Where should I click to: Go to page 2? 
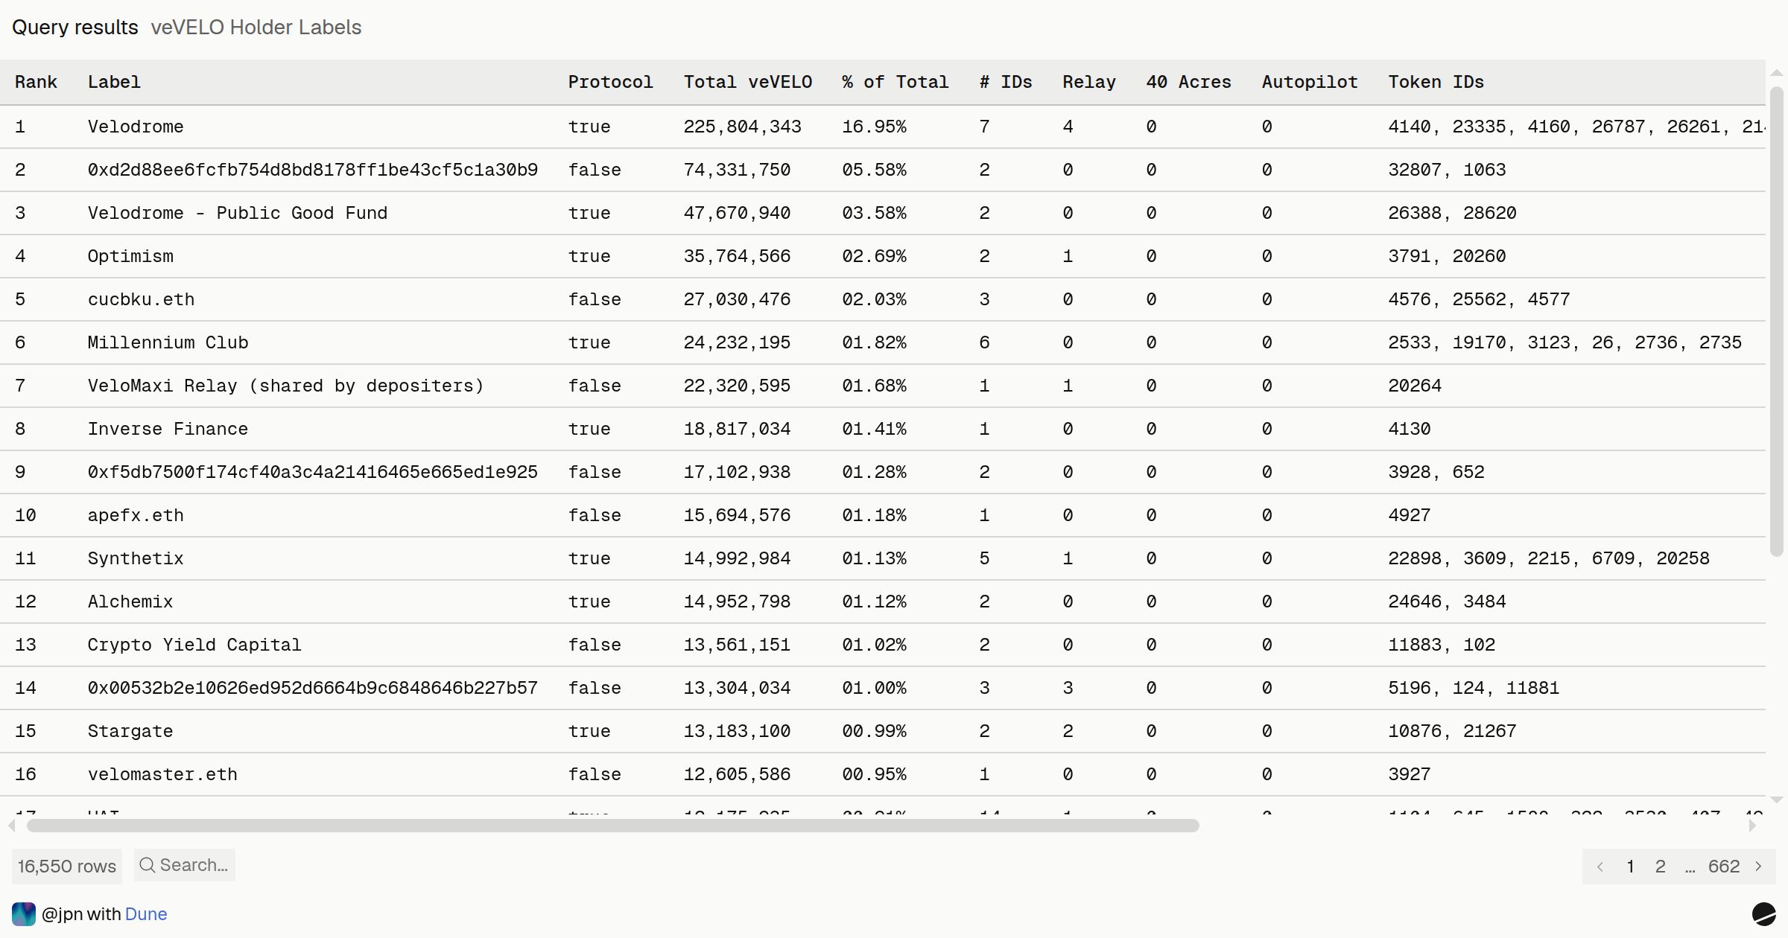point(1661,867)
